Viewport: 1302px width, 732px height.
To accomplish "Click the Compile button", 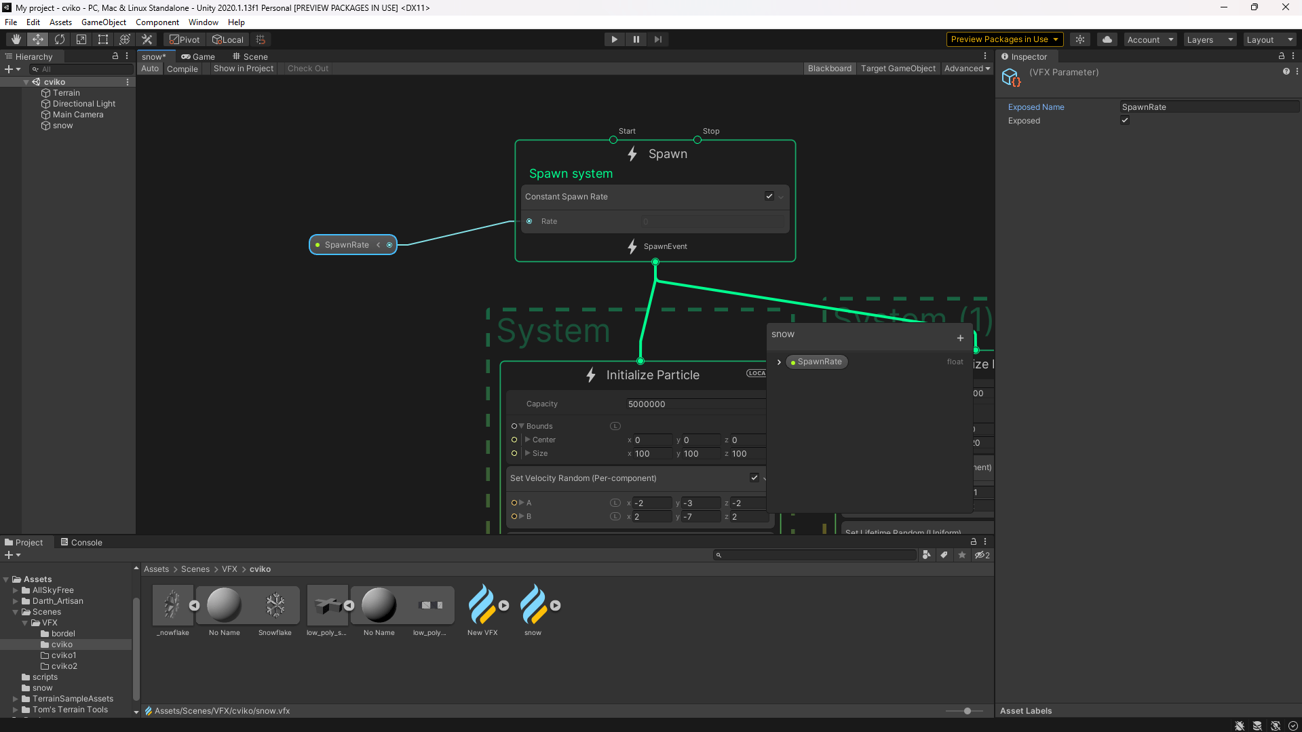I will point(183,69).
